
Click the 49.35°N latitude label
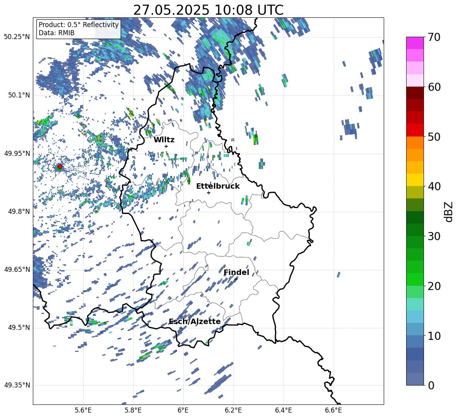click(17, 385)
